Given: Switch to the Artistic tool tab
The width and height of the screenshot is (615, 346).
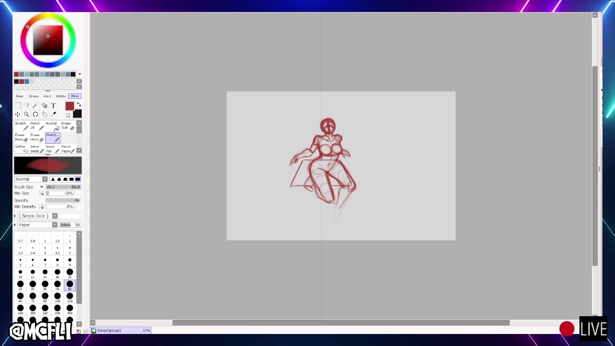Looking at the screenshot, I should 61,96.
